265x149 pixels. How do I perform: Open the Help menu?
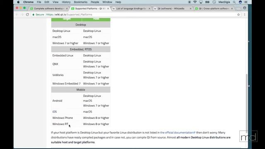pyautogui.click(x=118, y=2)
